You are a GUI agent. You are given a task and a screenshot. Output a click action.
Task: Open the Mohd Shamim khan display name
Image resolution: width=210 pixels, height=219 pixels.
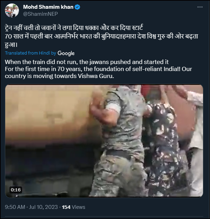click(x=48, y=7)
